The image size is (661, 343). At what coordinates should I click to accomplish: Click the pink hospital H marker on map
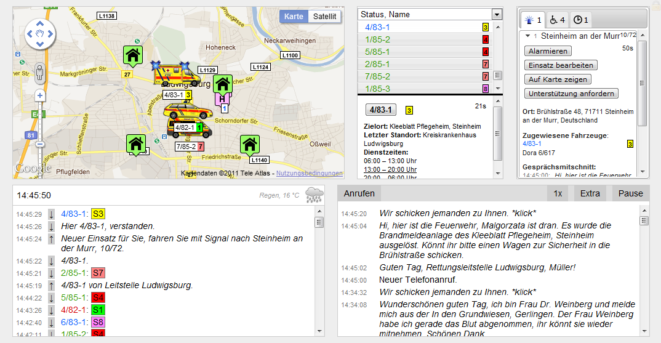point(222,99)
